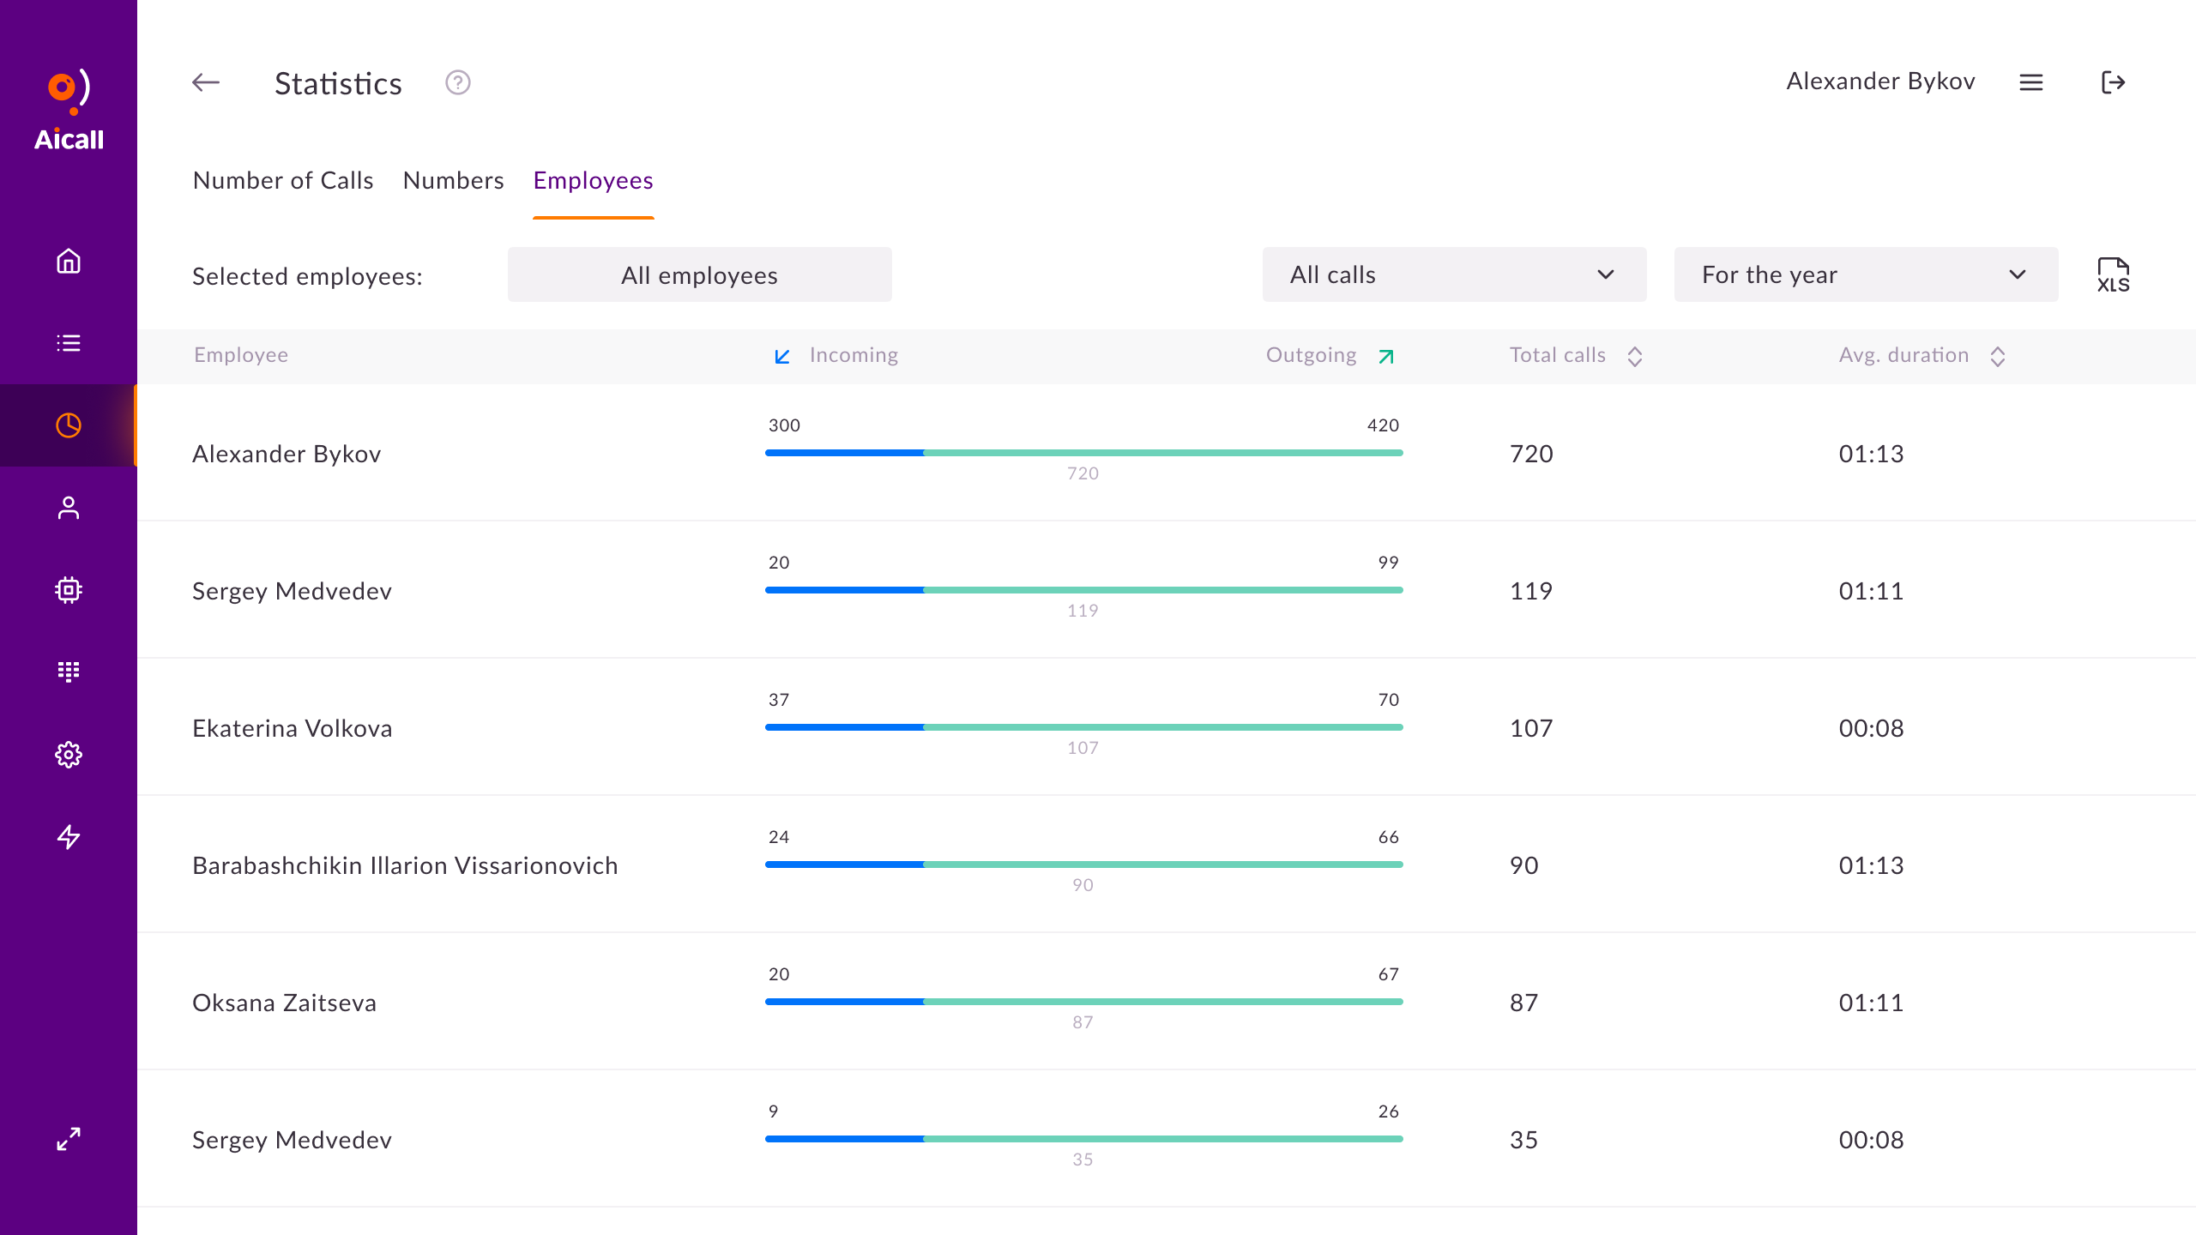Open the settings gear in sidebar
This screenshot has height=1235, width=2196.
[x=69, y=755]
